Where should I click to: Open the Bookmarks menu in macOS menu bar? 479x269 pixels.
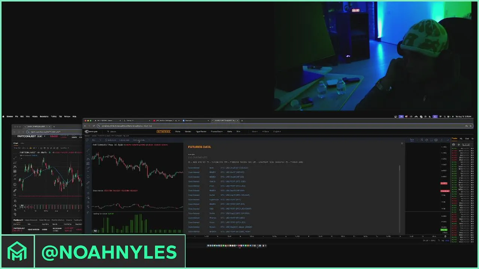44,117
